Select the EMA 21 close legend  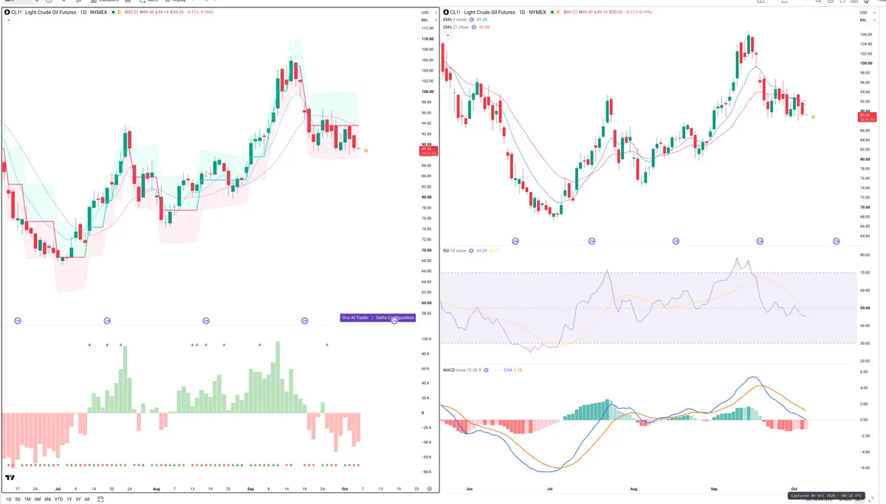coord(456,27)
